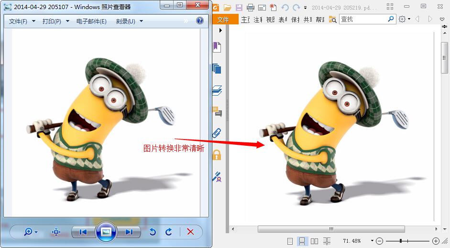Open the 刻录(U) menu in Photo Viewer
The width and height of the screenshot is (450, 248).
point(125,21)
